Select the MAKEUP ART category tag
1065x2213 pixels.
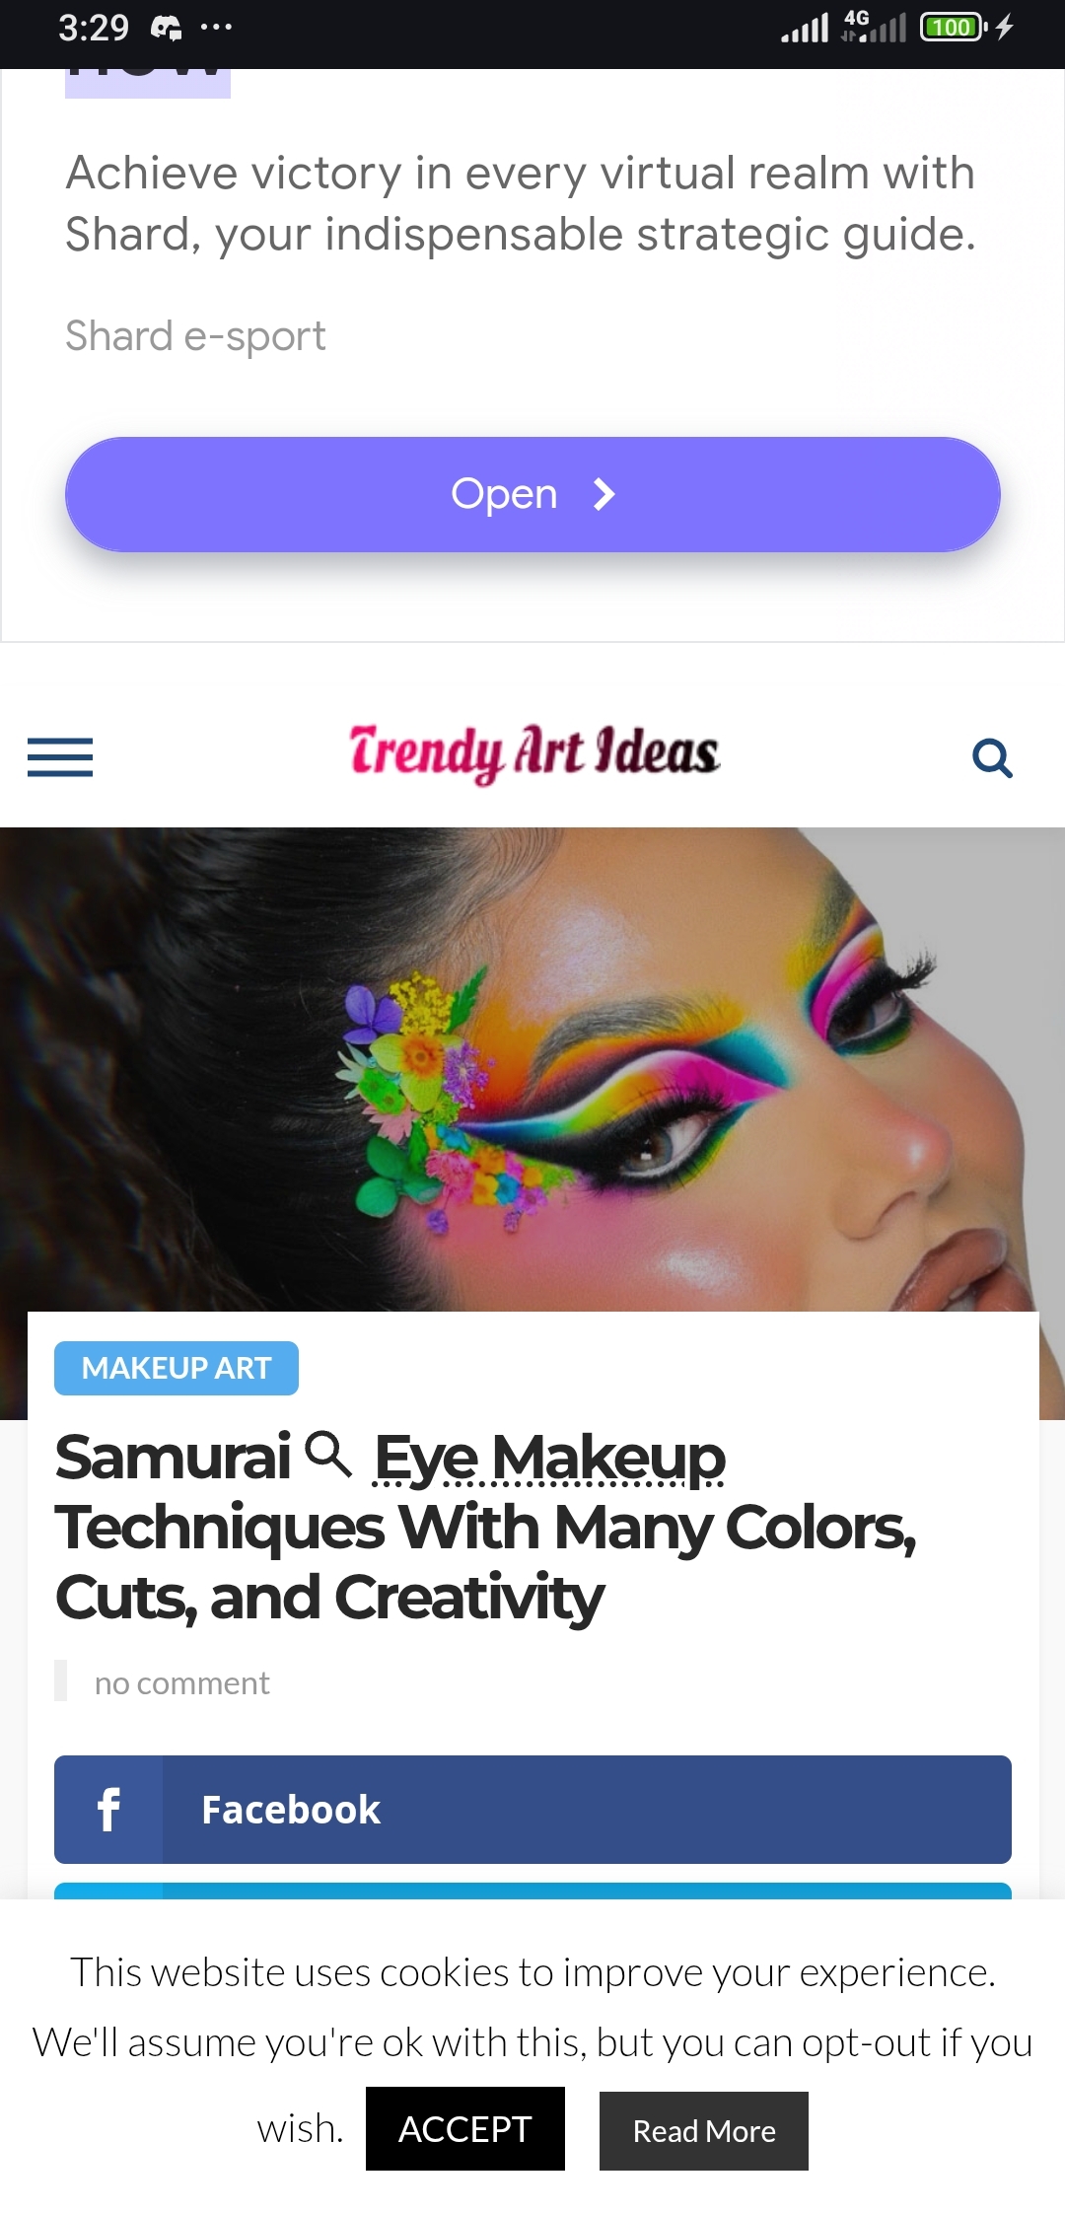pyautogui.click(x=177, y=1368)
